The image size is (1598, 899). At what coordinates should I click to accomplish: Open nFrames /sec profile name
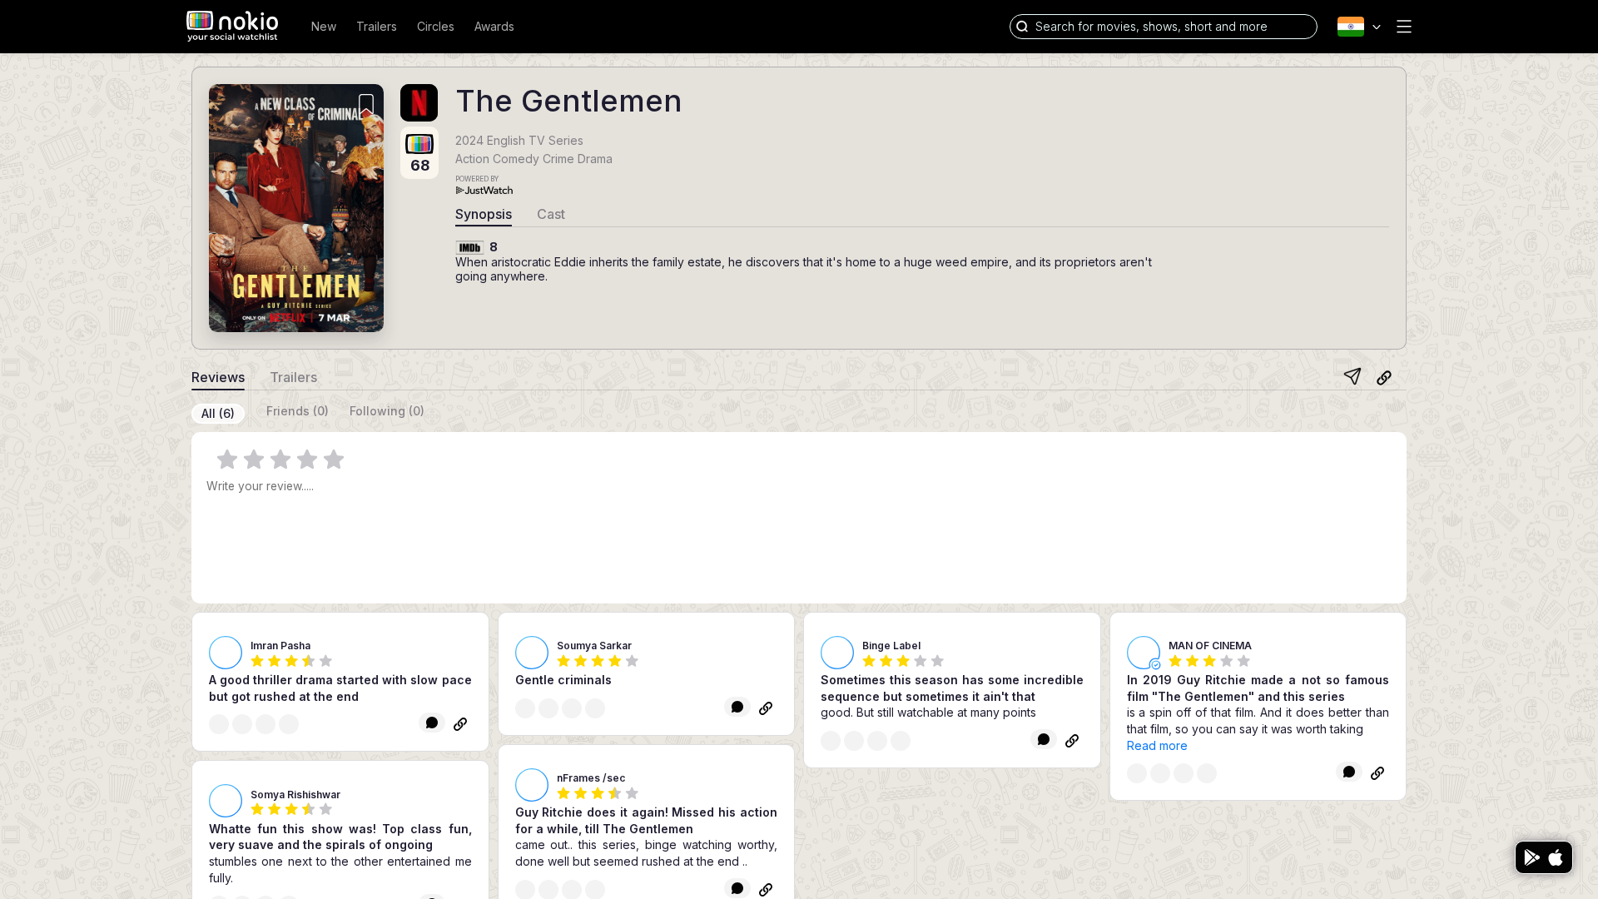point(591,778)
